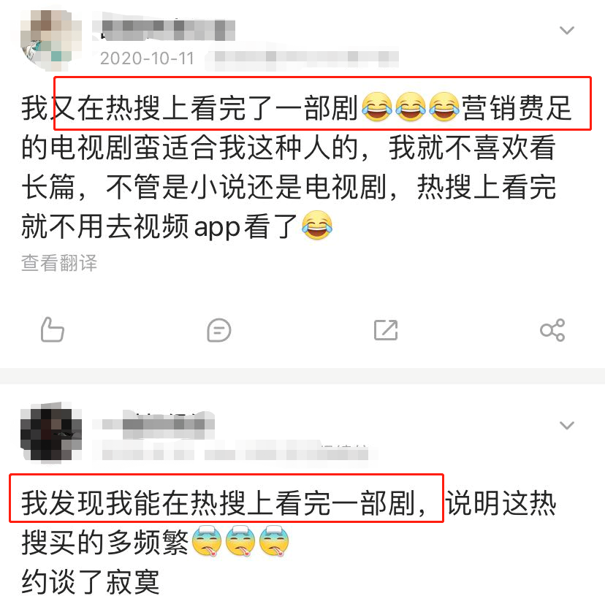The width and height of the screenshot is (605, 604).
Task: Tap the first sick-face emoji after "多频繁"
Action: click(207, 541)
